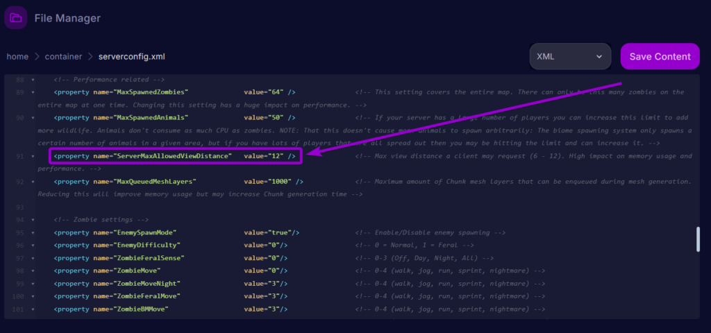Collapse fold arrow on line 97

(x=33, y=258)
